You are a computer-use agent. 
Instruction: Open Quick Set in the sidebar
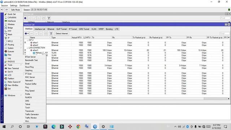(12, 14)
